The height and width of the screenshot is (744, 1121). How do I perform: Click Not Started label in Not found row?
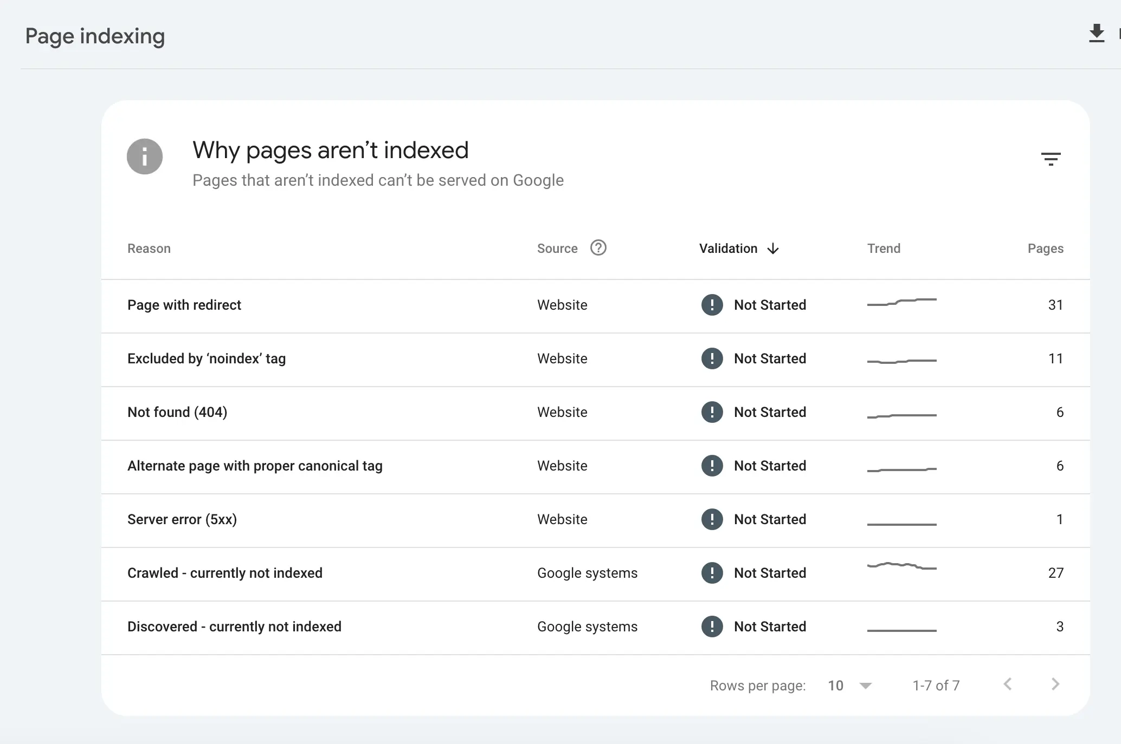point(770,412)
